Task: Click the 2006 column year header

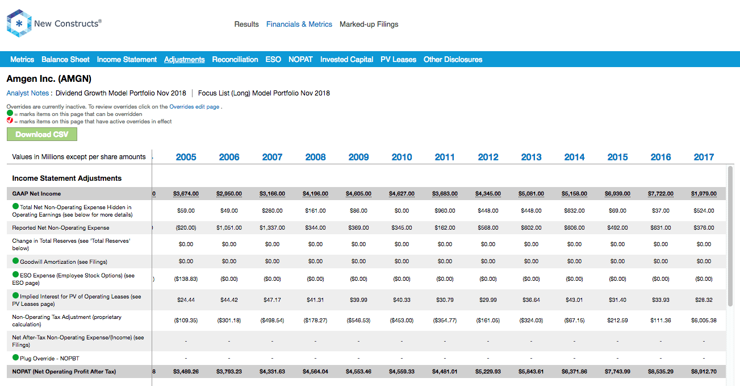Action: [229, 157]
